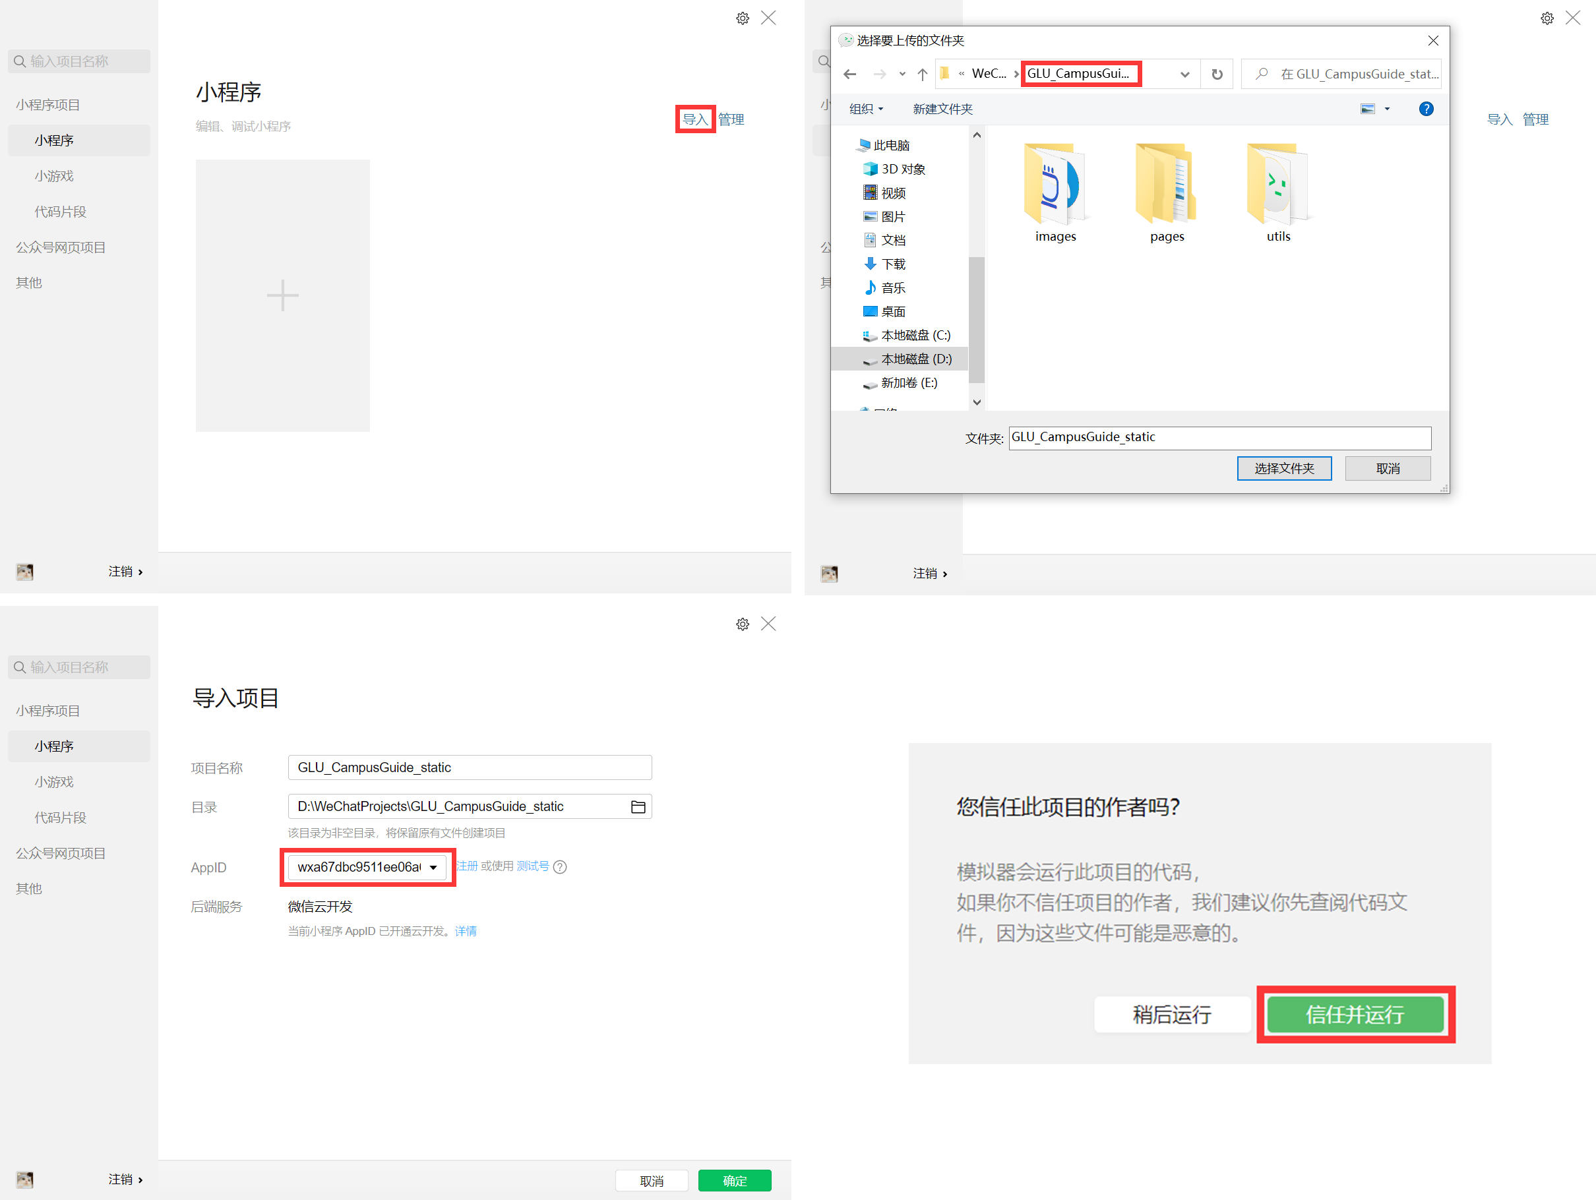Click the back arrow in file dialog
This screenshot has height=1200, width=1596.
850,75
